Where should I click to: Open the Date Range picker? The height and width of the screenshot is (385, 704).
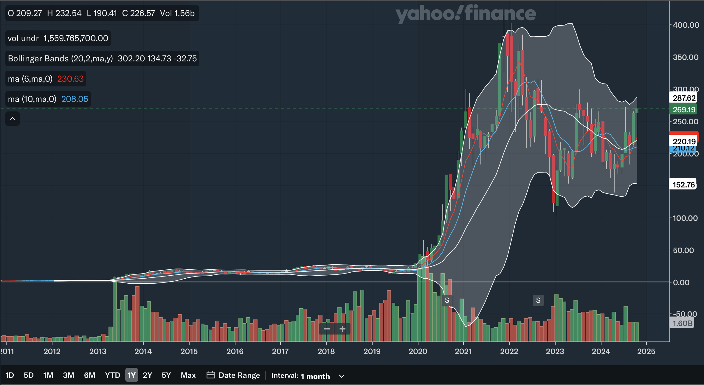[239, 375]
